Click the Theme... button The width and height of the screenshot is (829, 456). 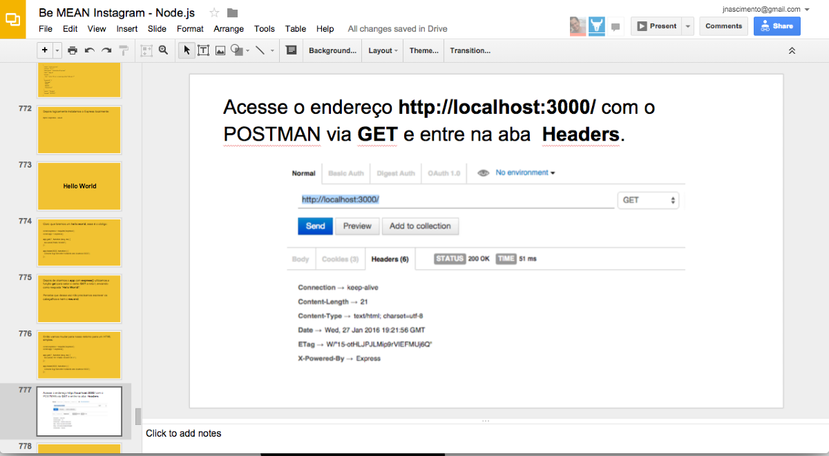[x=424, y=50]
